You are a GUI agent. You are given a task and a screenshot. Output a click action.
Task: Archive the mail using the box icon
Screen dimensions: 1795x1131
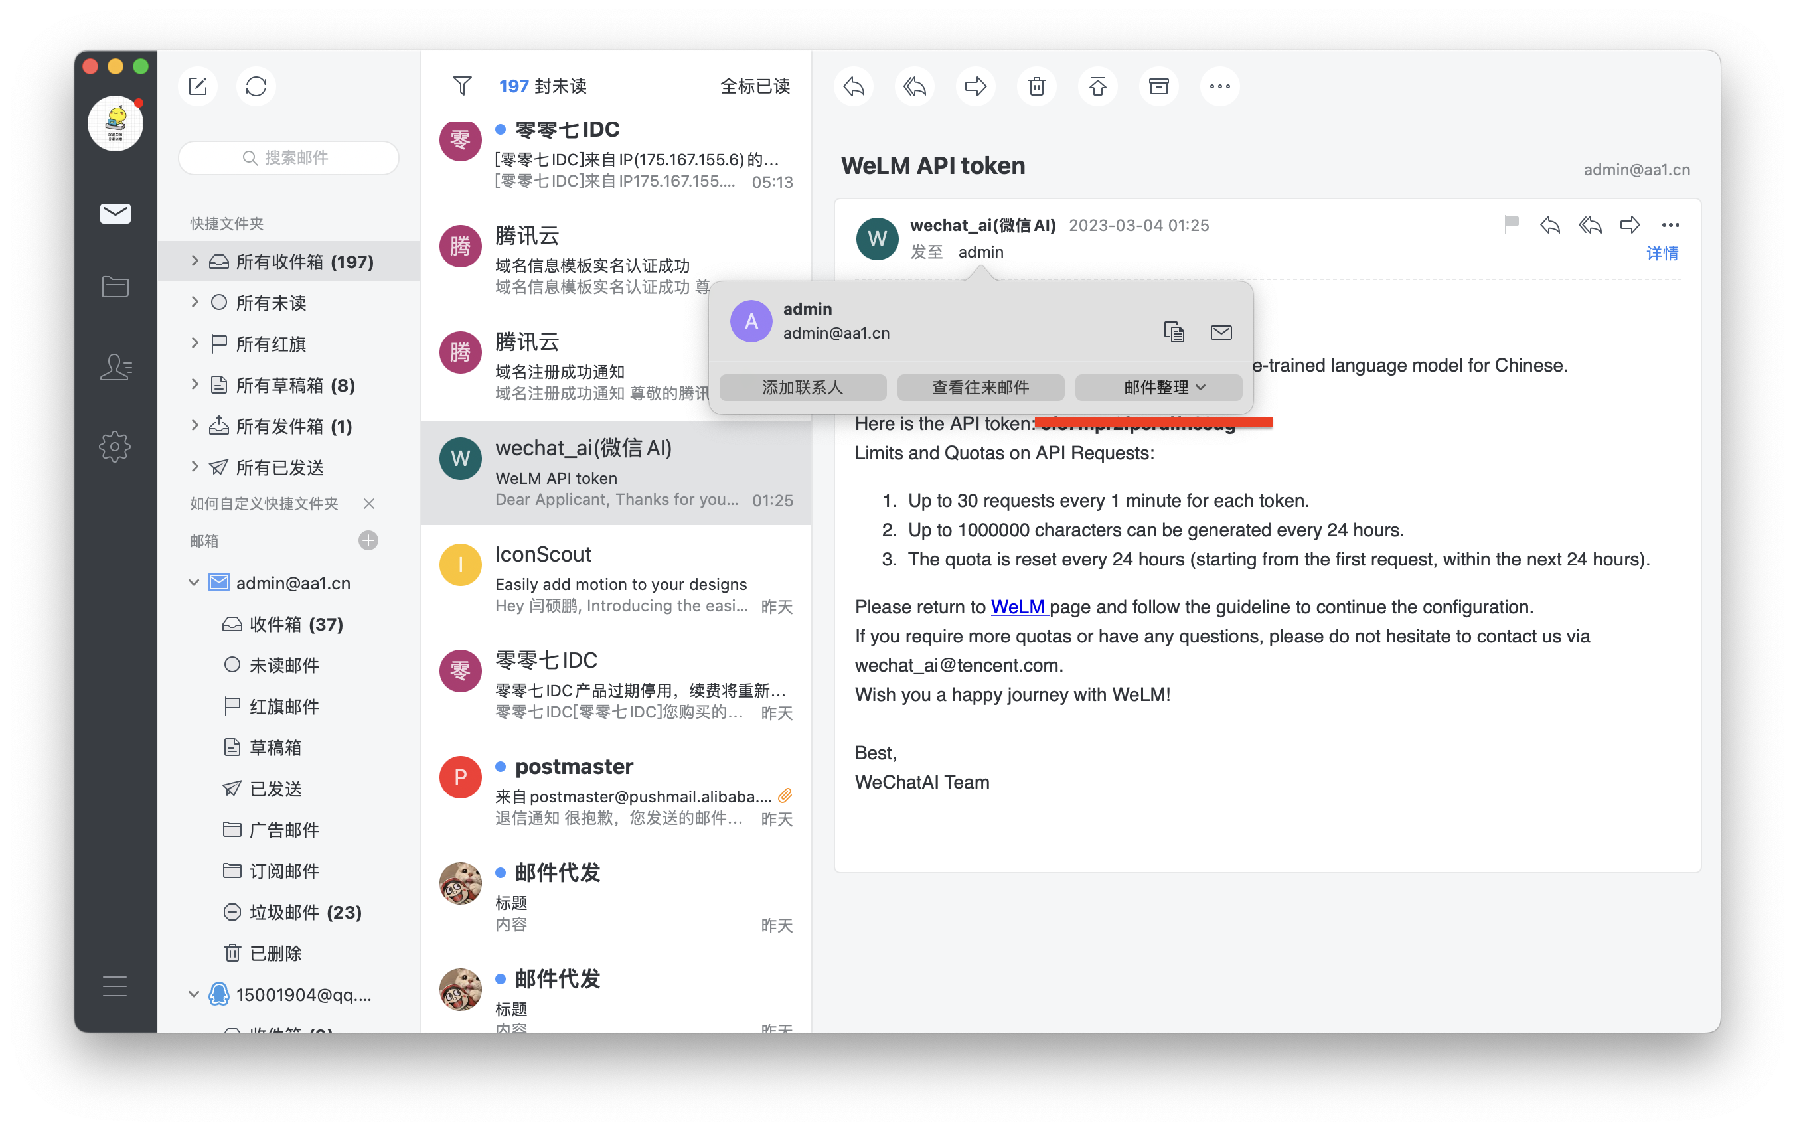pyautogui.click(x=1159, y=86)
